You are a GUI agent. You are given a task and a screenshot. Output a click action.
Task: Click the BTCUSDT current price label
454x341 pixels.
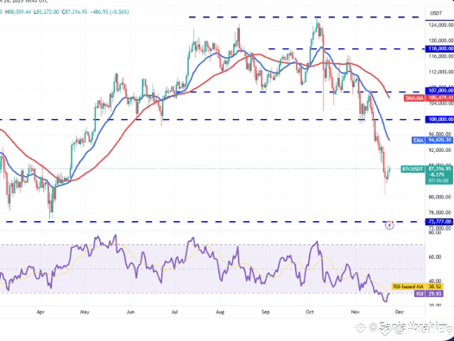click(413, 169)
